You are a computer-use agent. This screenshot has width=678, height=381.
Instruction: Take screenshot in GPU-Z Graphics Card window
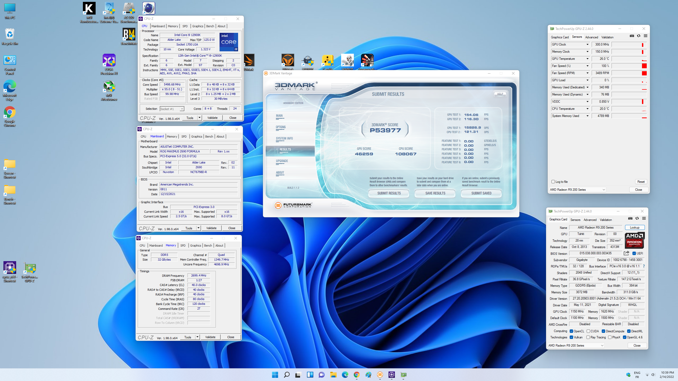[x=630, y=219]
